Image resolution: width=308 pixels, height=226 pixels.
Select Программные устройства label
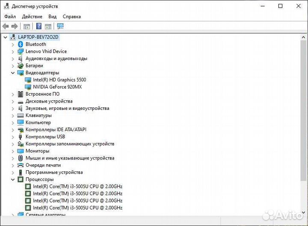[x=54, y=172]
